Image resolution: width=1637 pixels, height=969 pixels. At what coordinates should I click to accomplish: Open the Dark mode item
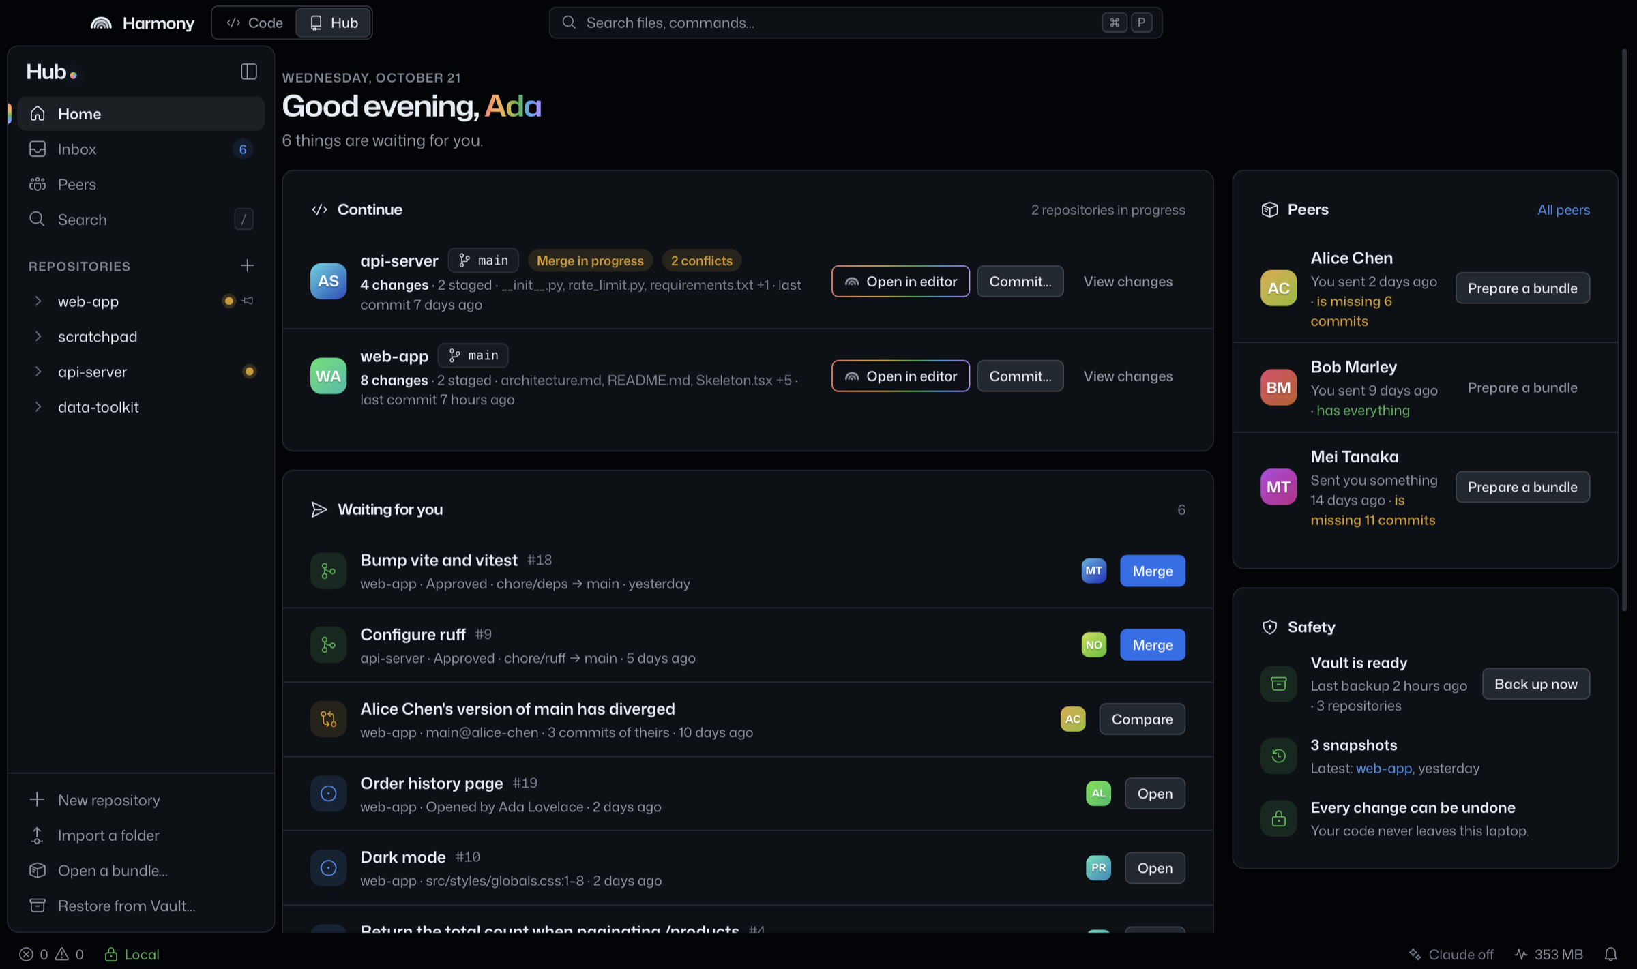(x=1155, y=867)
